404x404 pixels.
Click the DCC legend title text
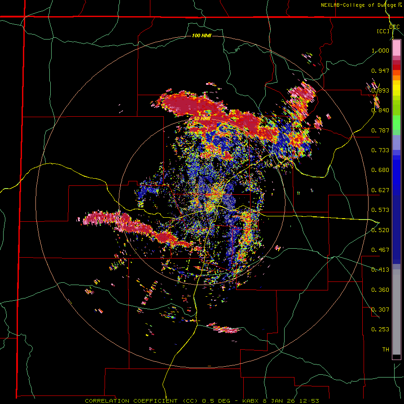(395, 27)
